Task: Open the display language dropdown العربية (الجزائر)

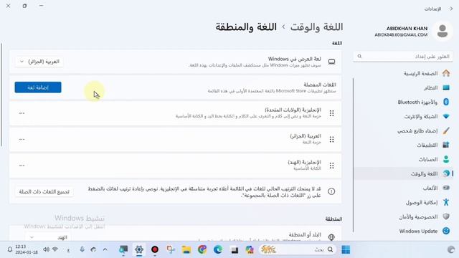Action: [x=39, y=62]
